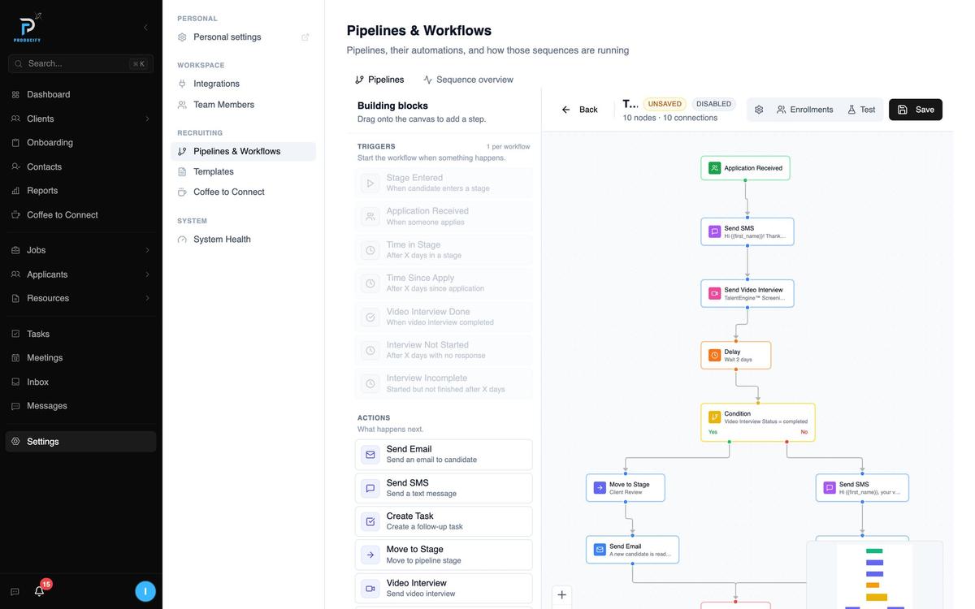Go to Onboarding
The image size is (975, 609).
pos(80,142)
